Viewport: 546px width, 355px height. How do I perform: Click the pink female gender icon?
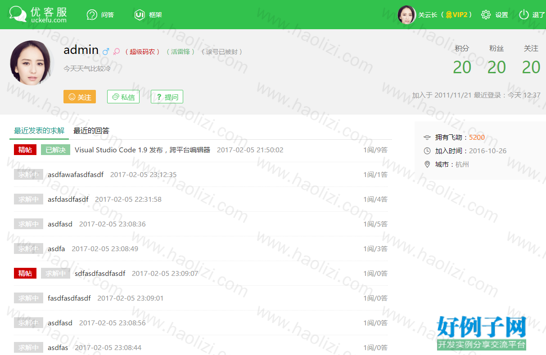[x=117, y=51]
